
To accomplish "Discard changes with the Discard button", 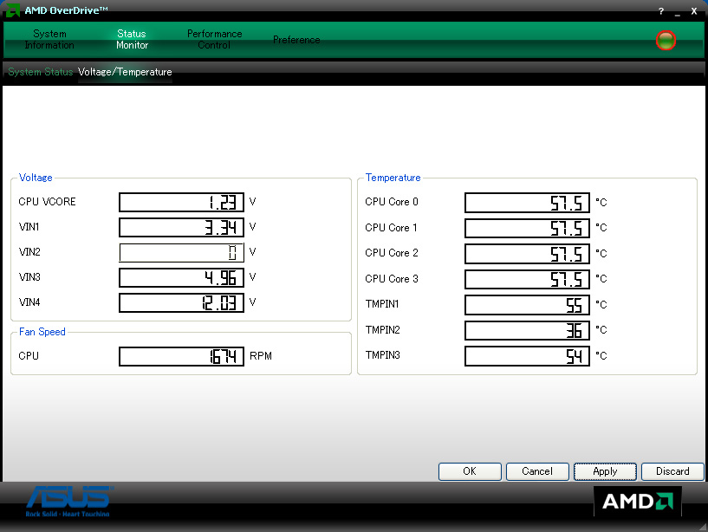I will click(x=672, y=471).
